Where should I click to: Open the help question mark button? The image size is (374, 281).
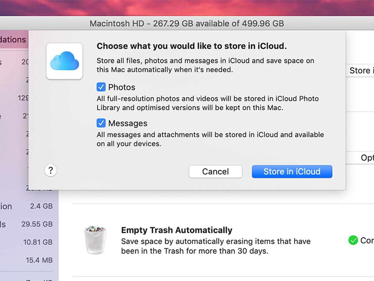(51, 170)
